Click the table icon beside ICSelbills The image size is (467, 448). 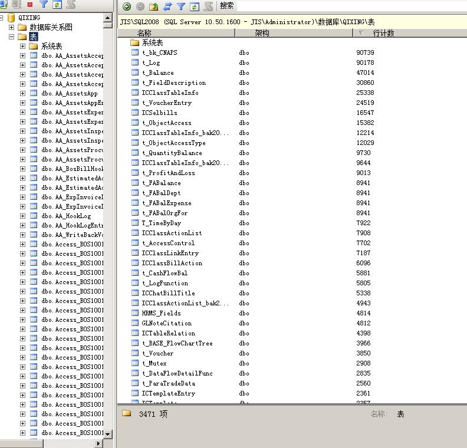coord(135,113)
